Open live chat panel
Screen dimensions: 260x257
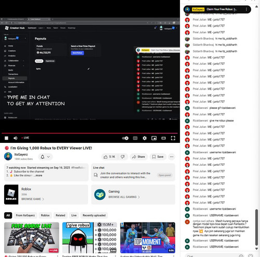[x=165, y=175]
